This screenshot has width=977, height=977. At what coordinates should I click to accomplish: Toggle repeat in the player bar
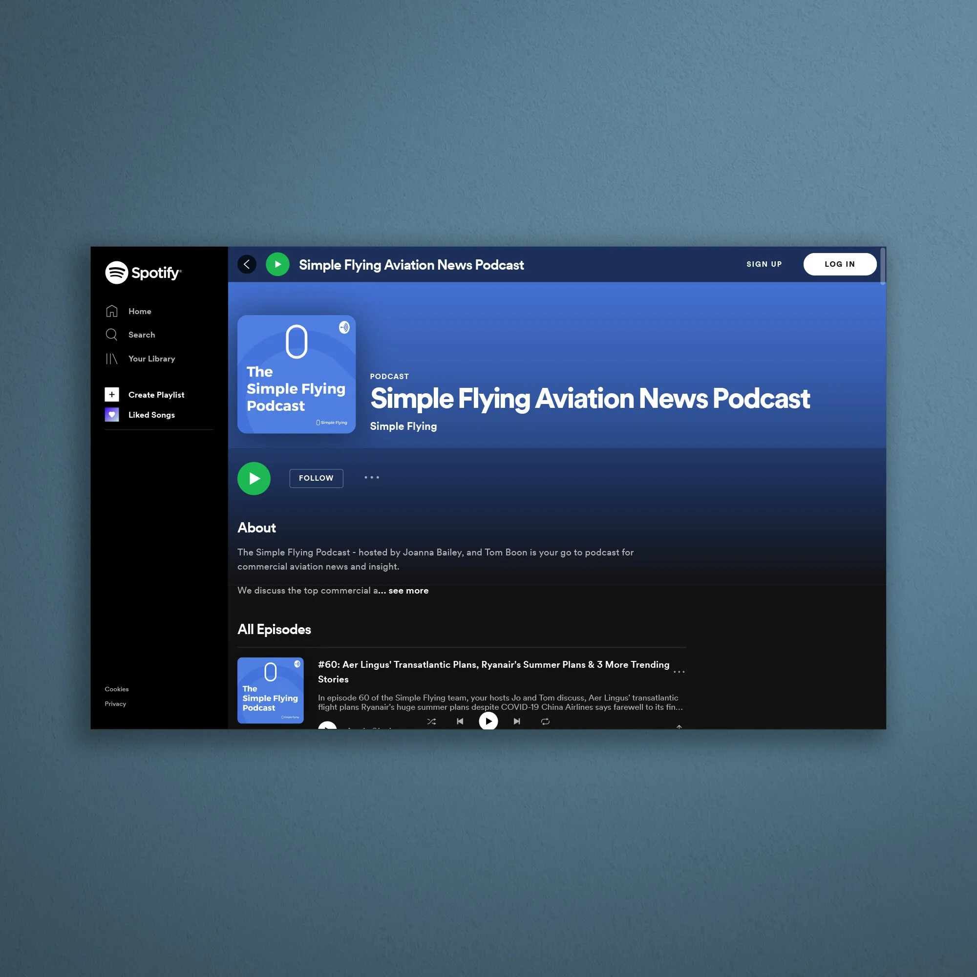pyautogui.click(x=545, y=722)
